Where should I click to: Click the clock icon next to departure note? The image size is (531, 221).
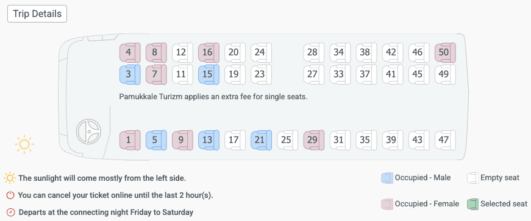(11, 212)
